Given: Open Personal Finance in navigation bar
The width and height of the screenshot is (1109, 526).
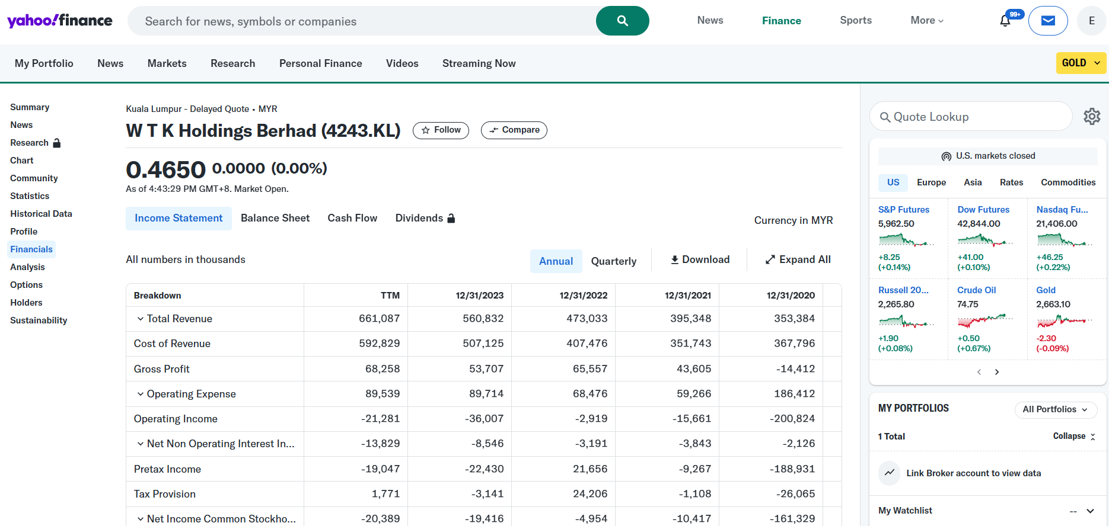Looking at the screenshot, I should pos(320,63).
